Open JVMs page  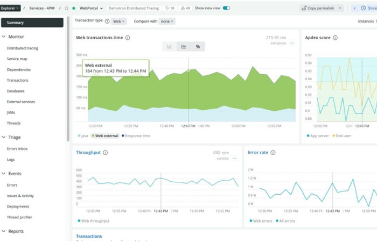point(11,112)
